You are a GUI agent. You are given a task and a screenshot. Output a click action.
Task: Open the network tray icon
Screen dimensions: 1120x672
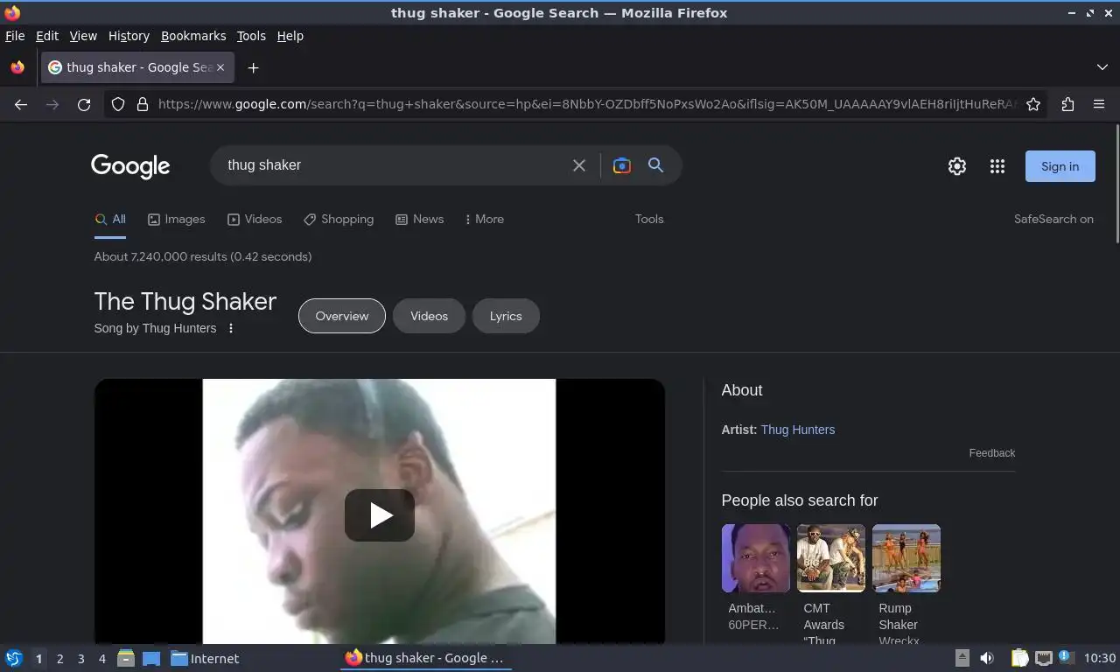pyautogui.click(x=1043, y=658)
